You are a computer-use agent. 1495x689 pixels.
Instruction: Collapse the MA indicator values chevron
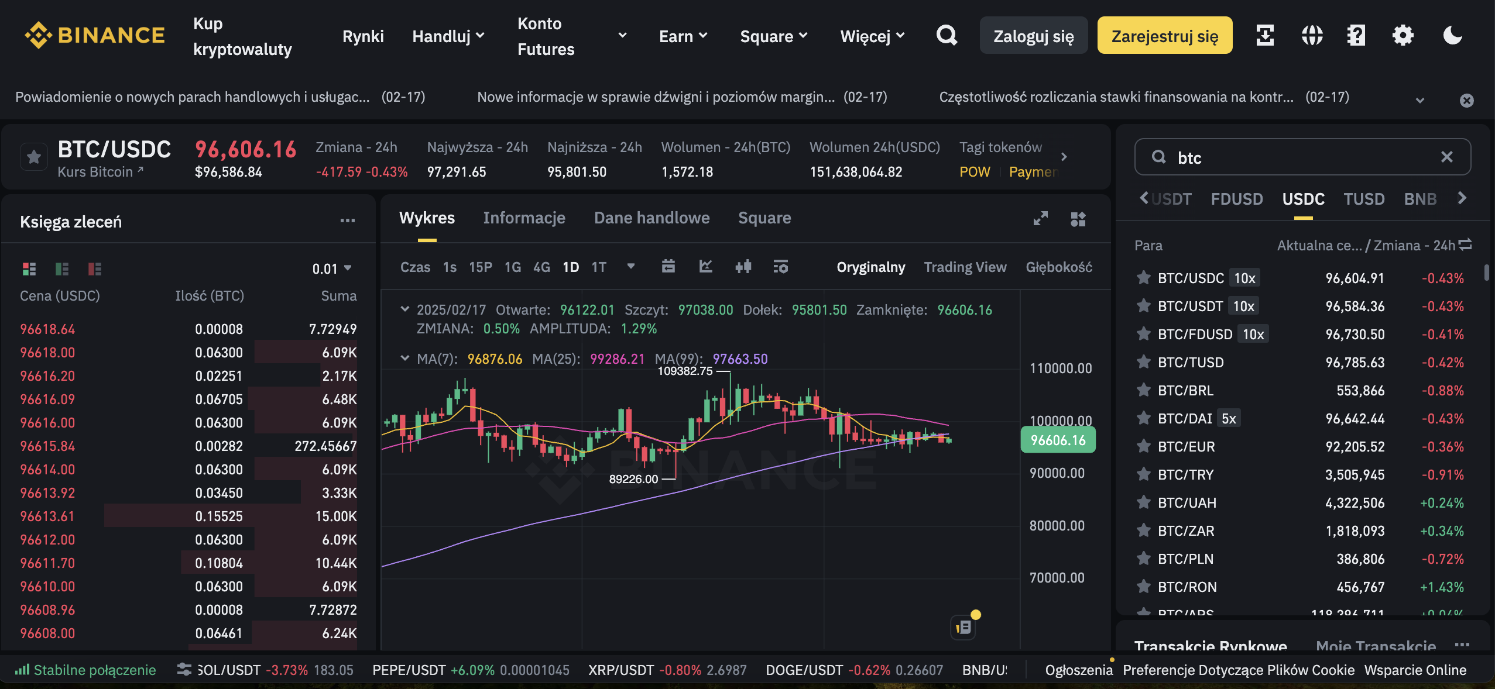[404, 359]
